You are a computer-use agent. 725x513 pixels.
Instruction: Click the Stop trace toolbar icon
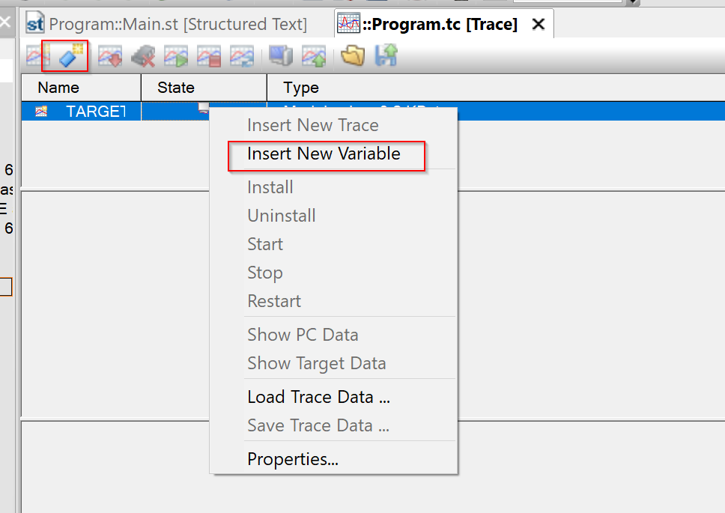tap(209, 56)
